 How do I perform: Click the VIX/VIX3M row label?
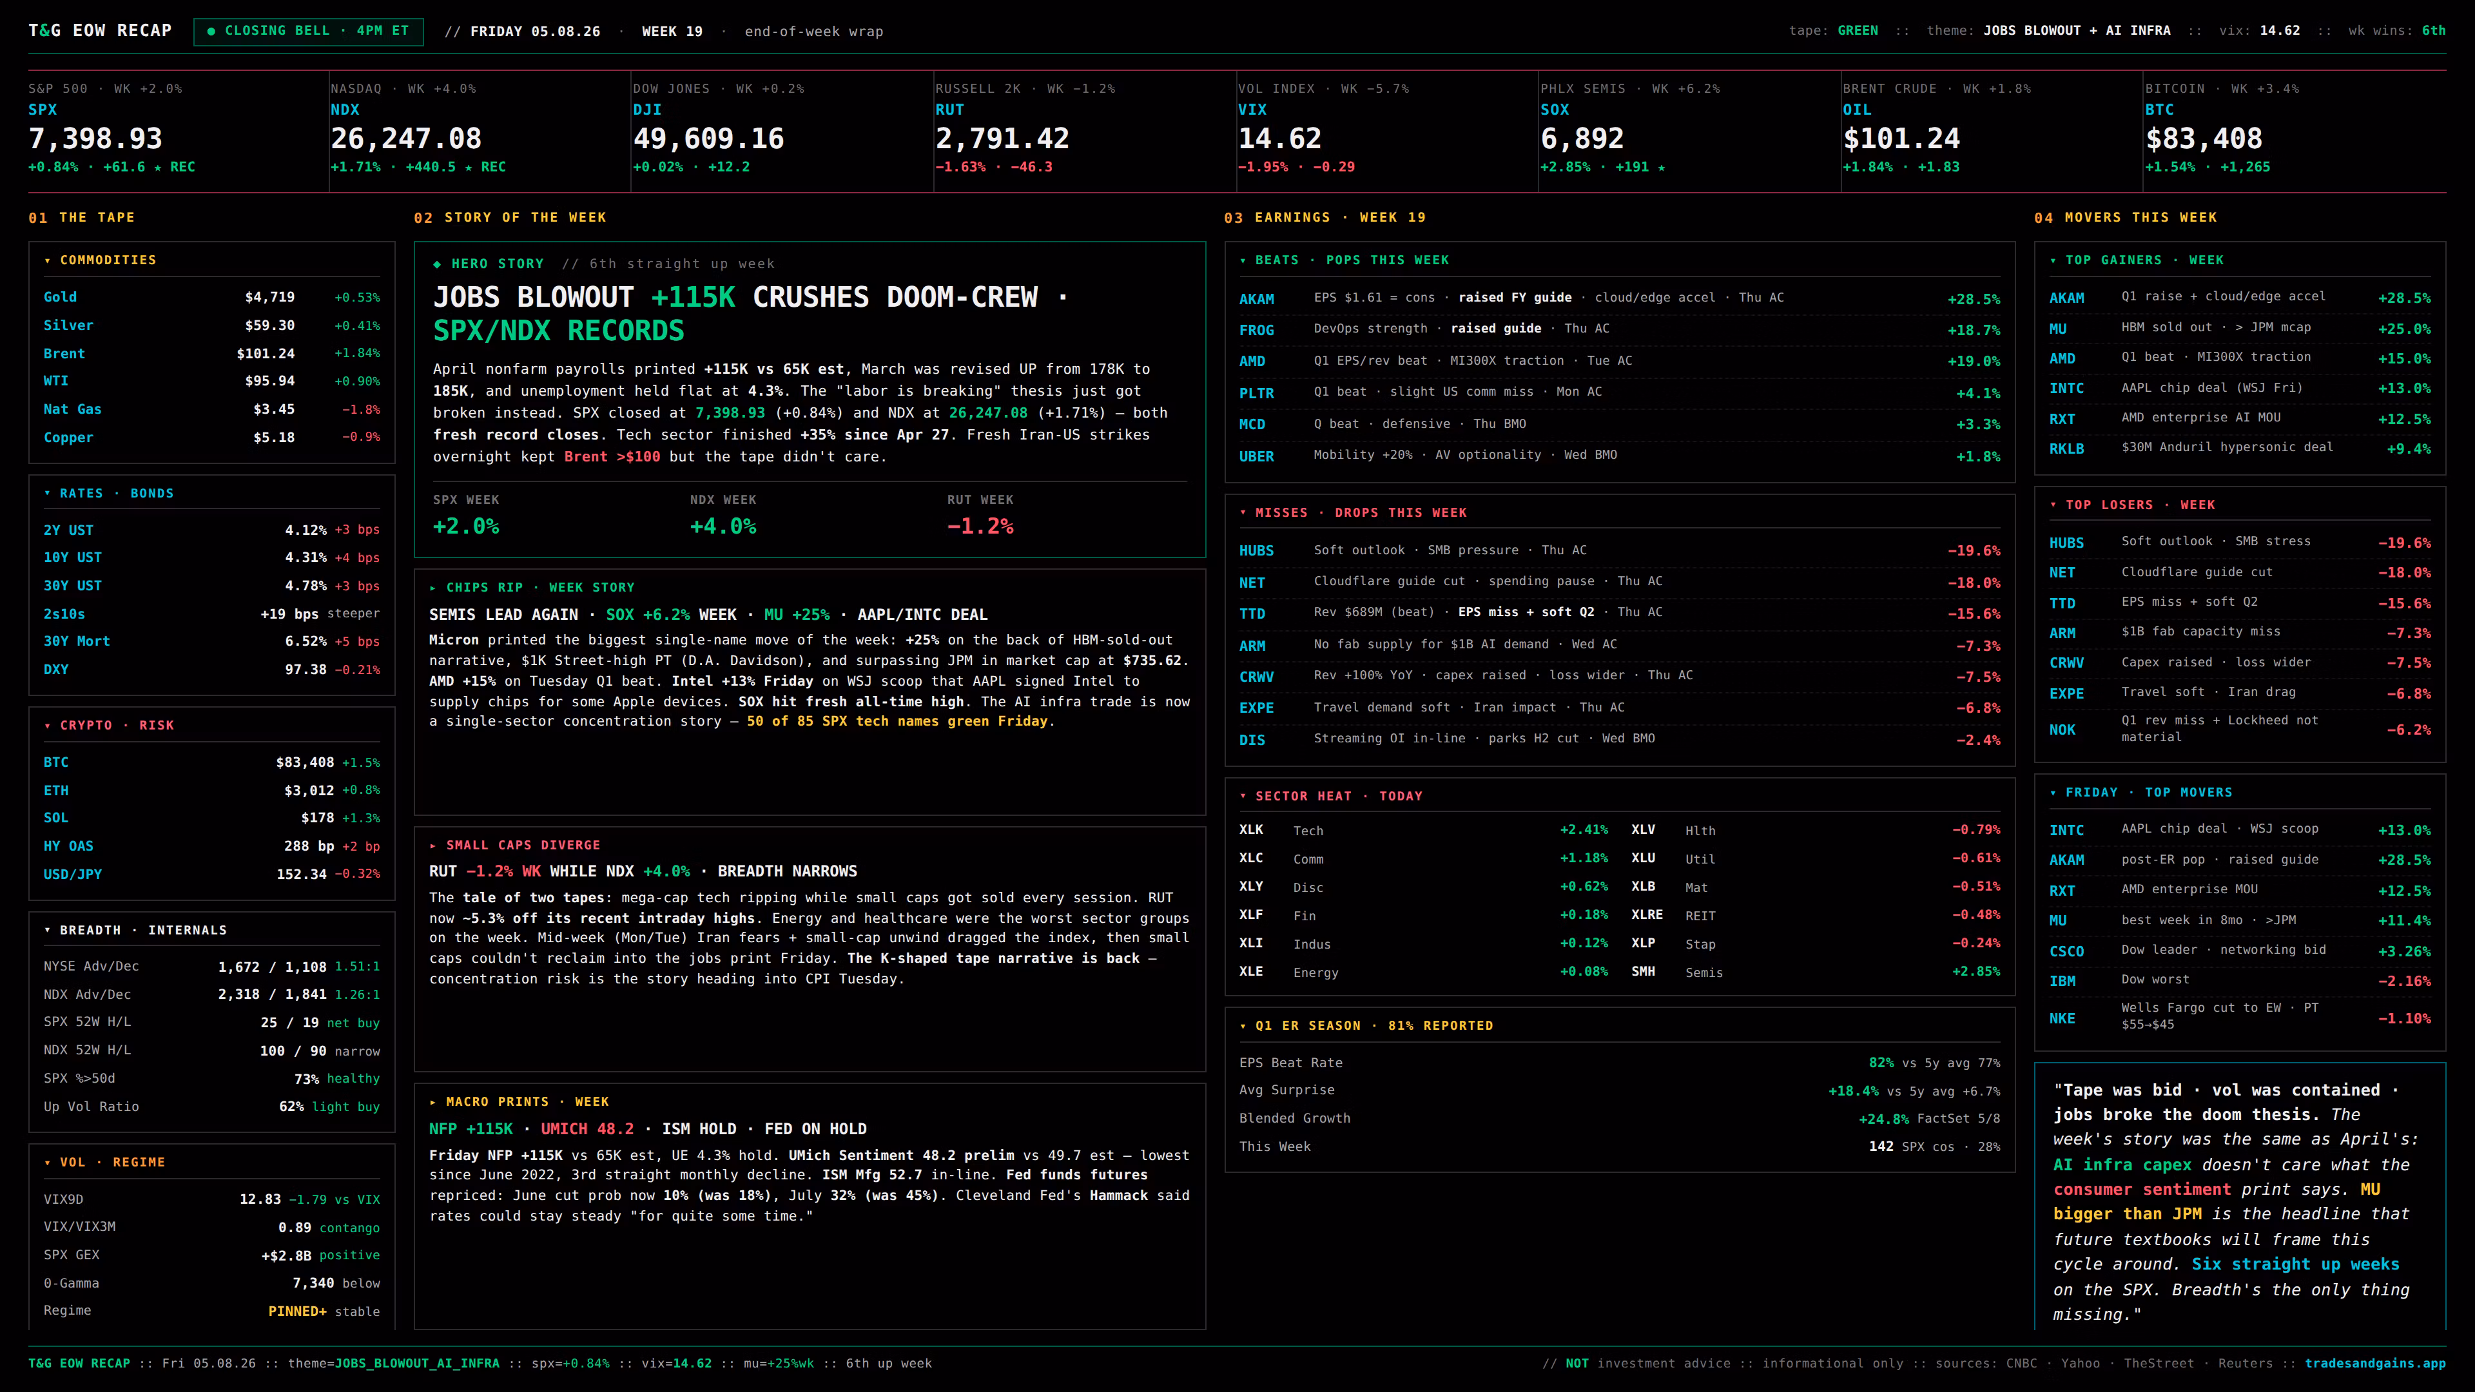click(80, 1227)
